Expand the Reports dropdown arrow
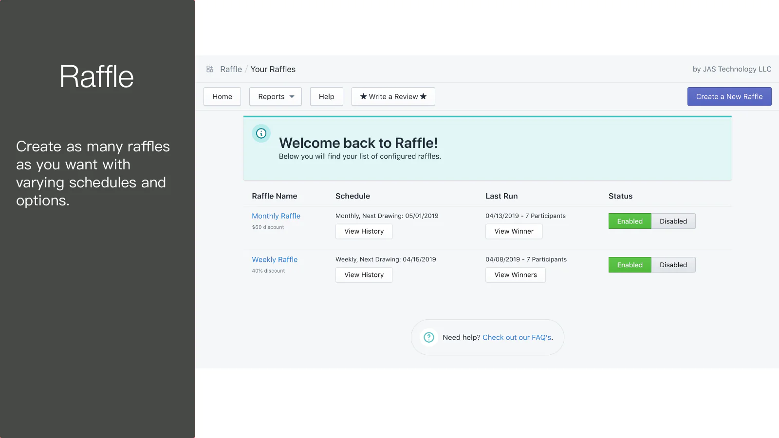This screenshot has height=438, width=779. 292,97
